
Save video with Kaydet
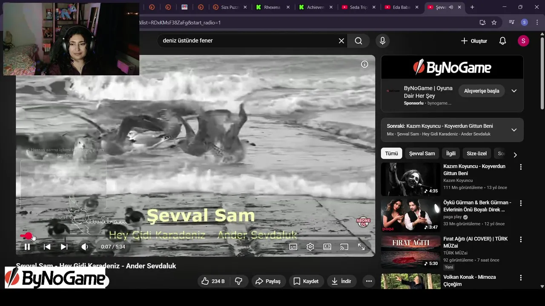306,281
